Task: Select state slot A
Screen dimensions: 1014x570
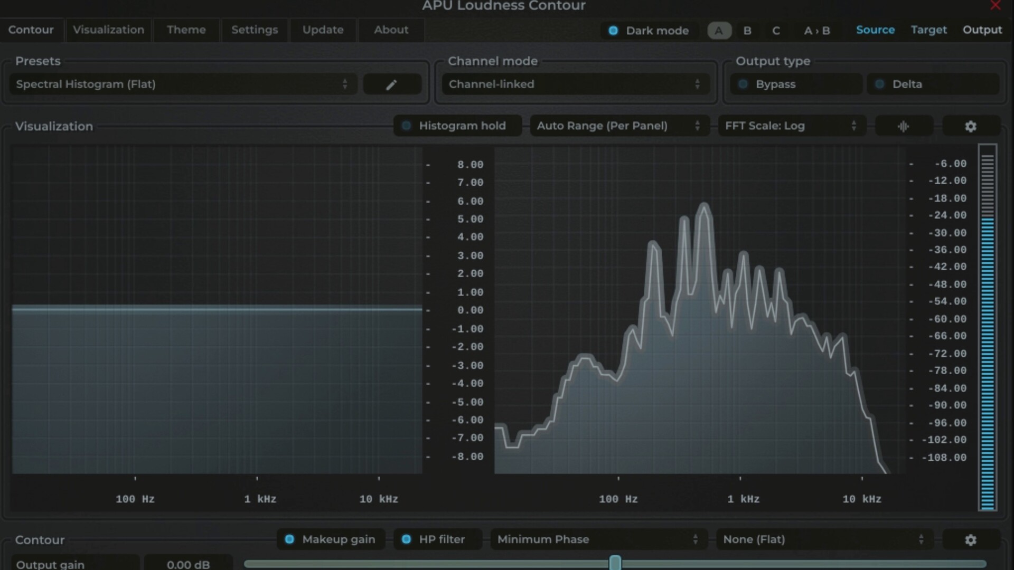Action: click(x=719, y=31)
